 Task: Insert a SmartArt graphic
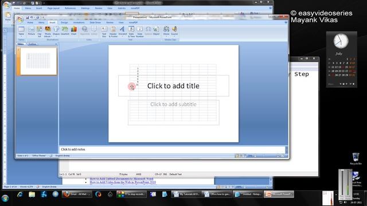pos(65,31)
